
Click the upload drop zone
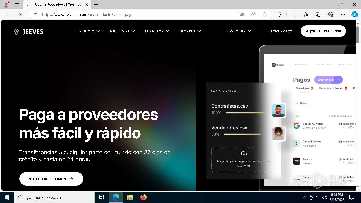[x=244, y=159]
